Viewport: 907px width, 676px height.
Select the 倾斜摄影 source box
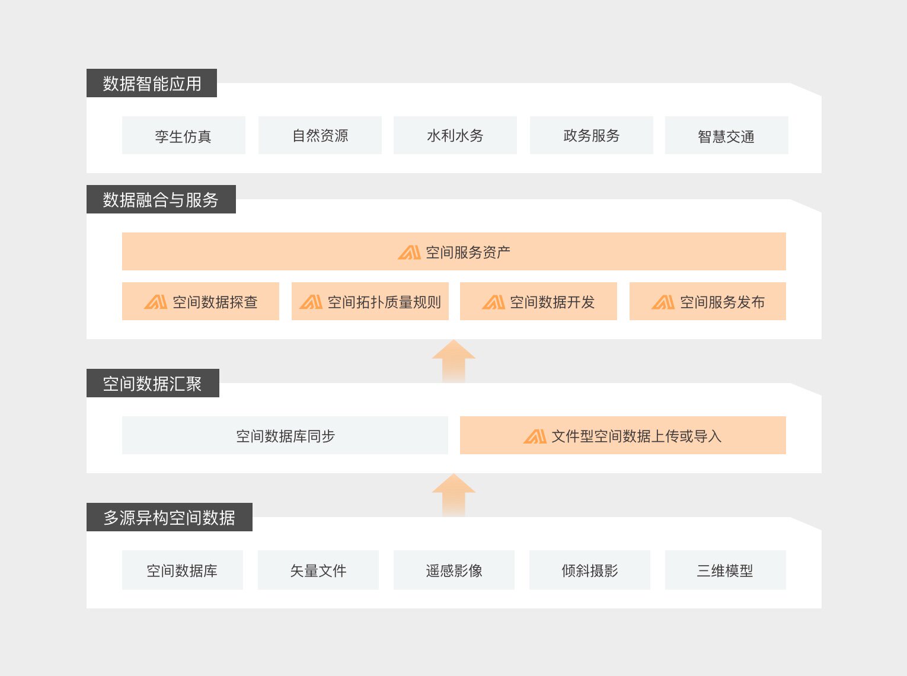click(x=590, y=570)
